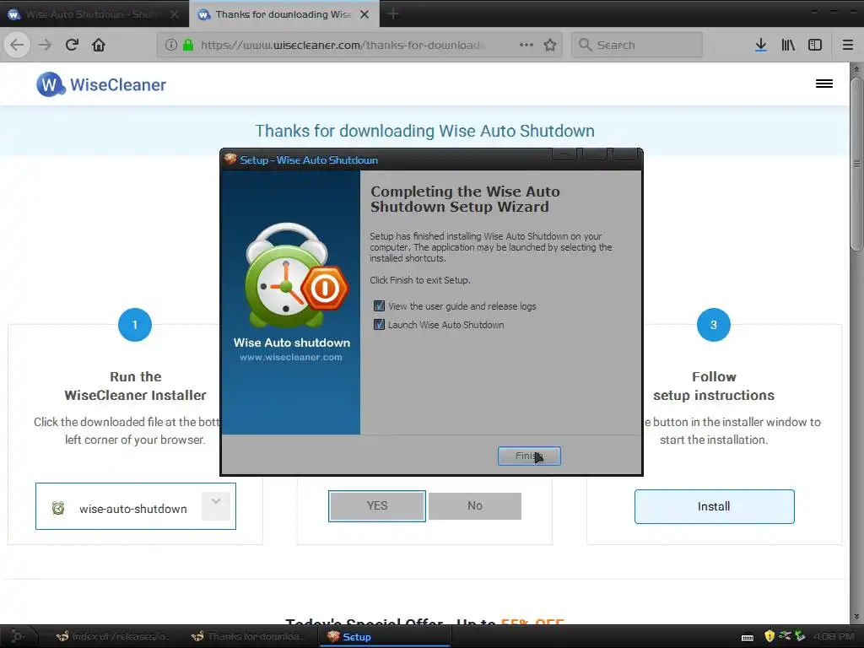Click the browser Forward arrow button
864x648 pixels.
[45, 45]
